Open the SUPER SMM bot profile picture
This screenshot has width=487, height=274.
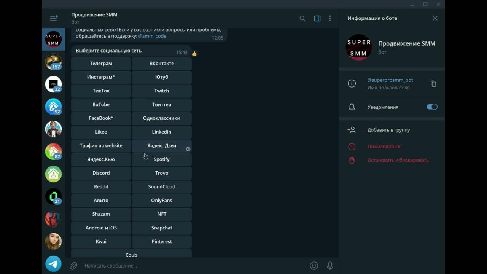click(358, 48)
